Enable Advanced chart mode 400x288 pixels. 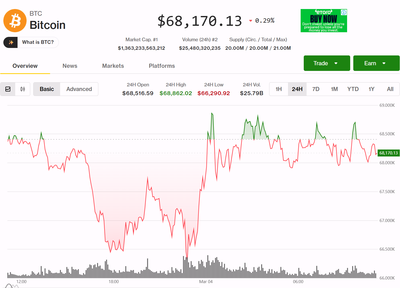click(x=79, y=89)
